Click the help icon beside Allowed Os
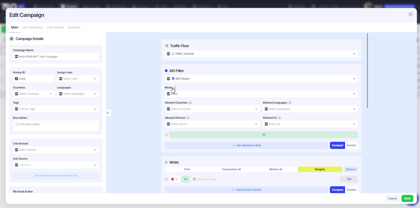The image size is (420, 208). (x=279, y=118)
